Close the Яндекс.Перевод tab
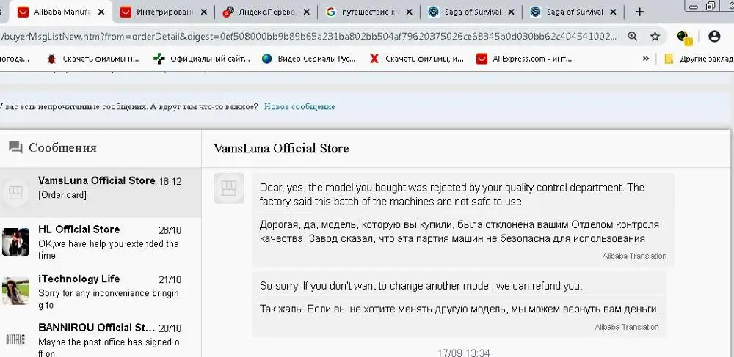Screen dimensions: 734x357 click(x=307, y=12)
